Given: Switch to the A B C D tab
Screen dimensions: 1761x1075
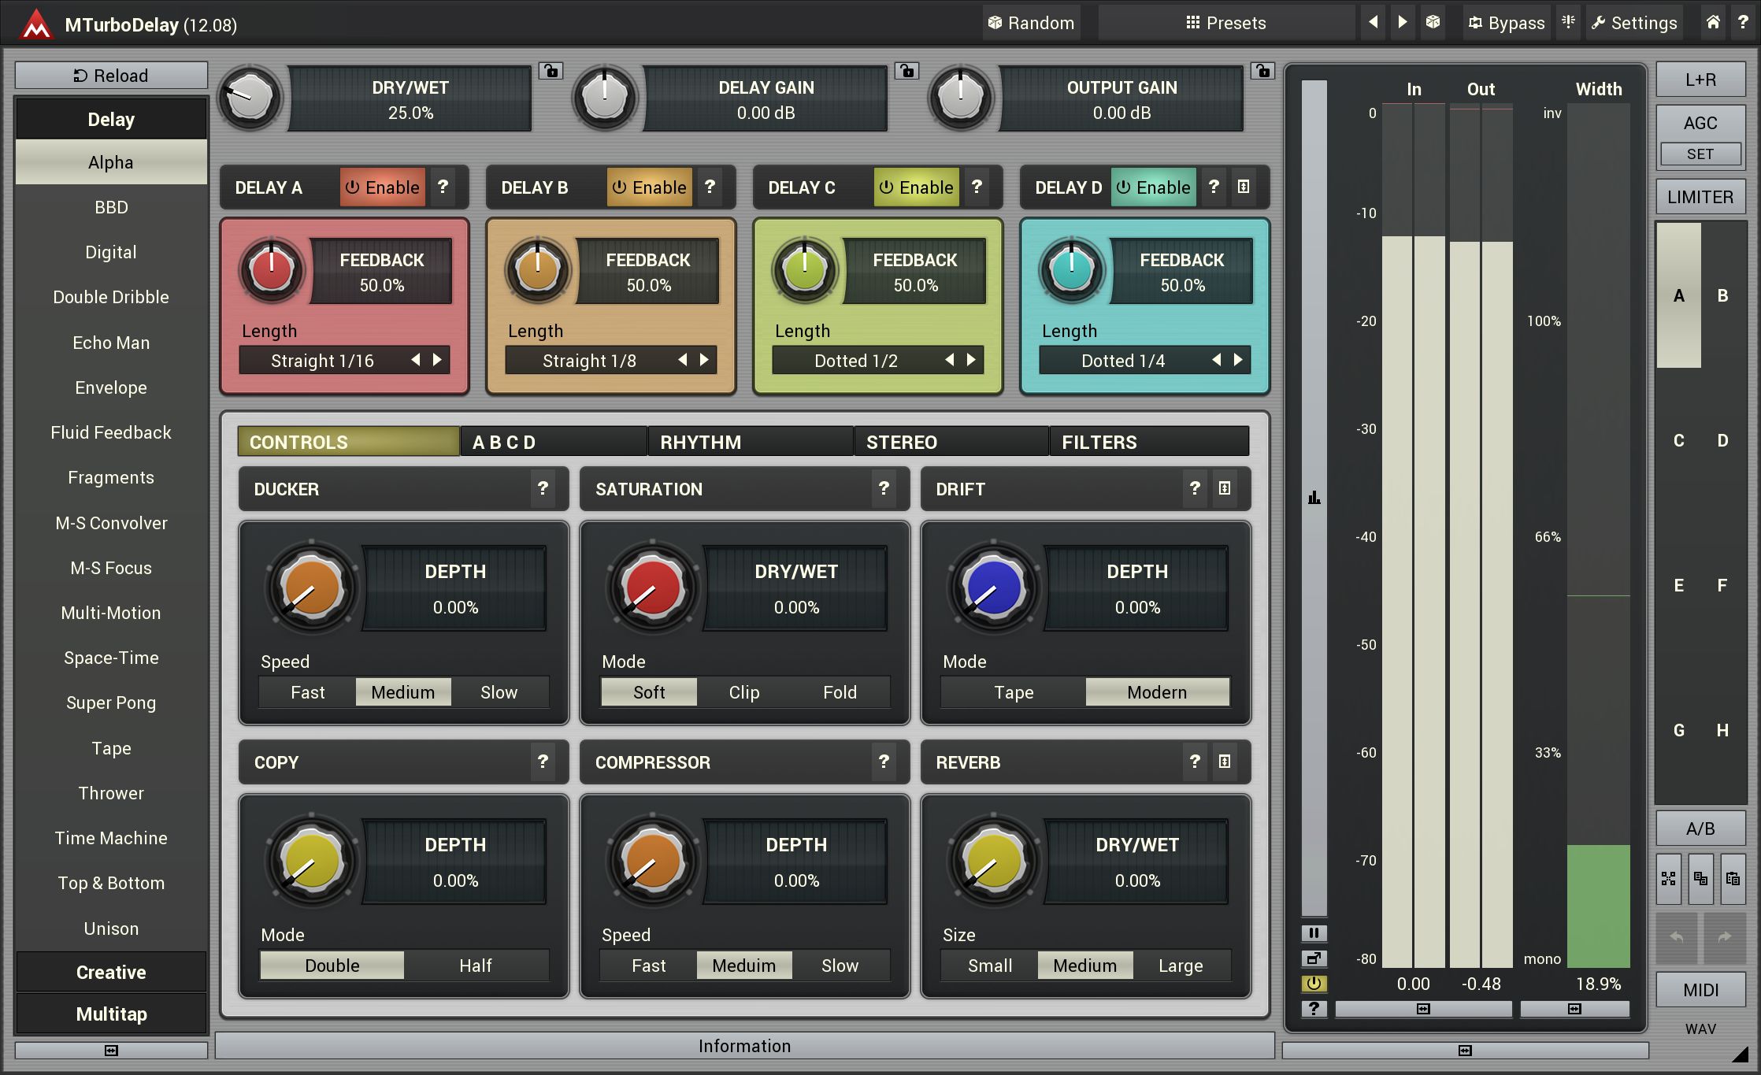Looking at the screenshot, I should pos(553,442).
